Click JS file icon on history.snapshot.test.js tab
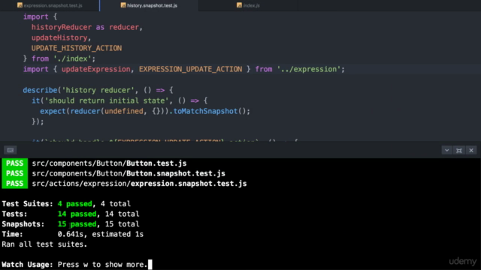The image size is (481, 270). (123, 5)
